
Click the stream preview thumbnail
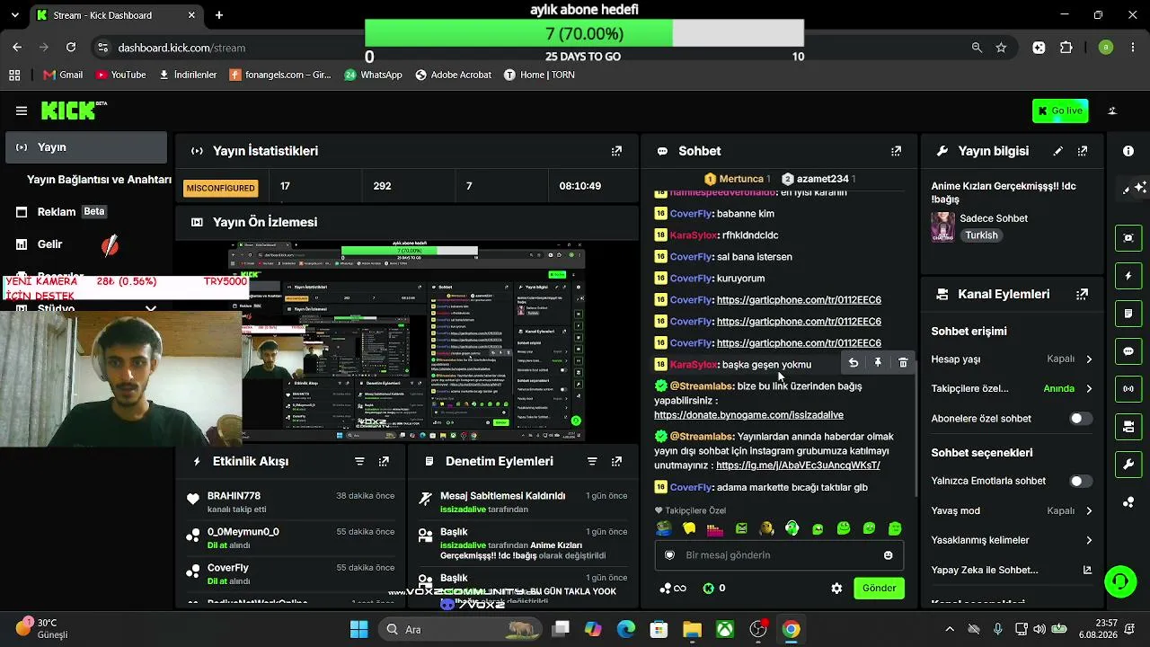point(406,341)
